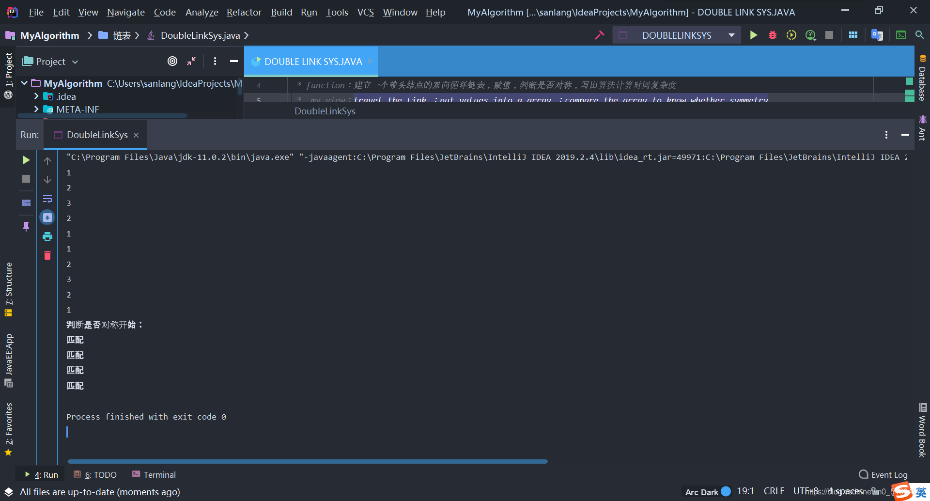Open Project panel options menu
The width and height of the screenshot is (930, 501).
point(215,61)
